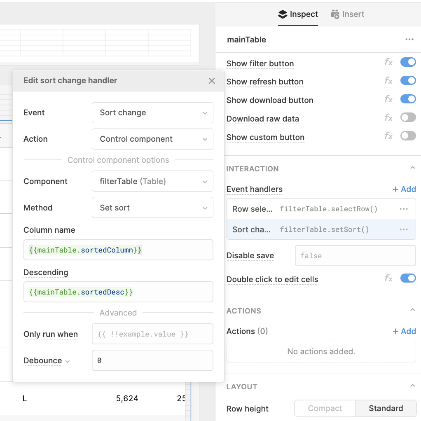Screen dimensions: 421x421
Task: Click the Only run when input field
Action: [x=152, y=334]
